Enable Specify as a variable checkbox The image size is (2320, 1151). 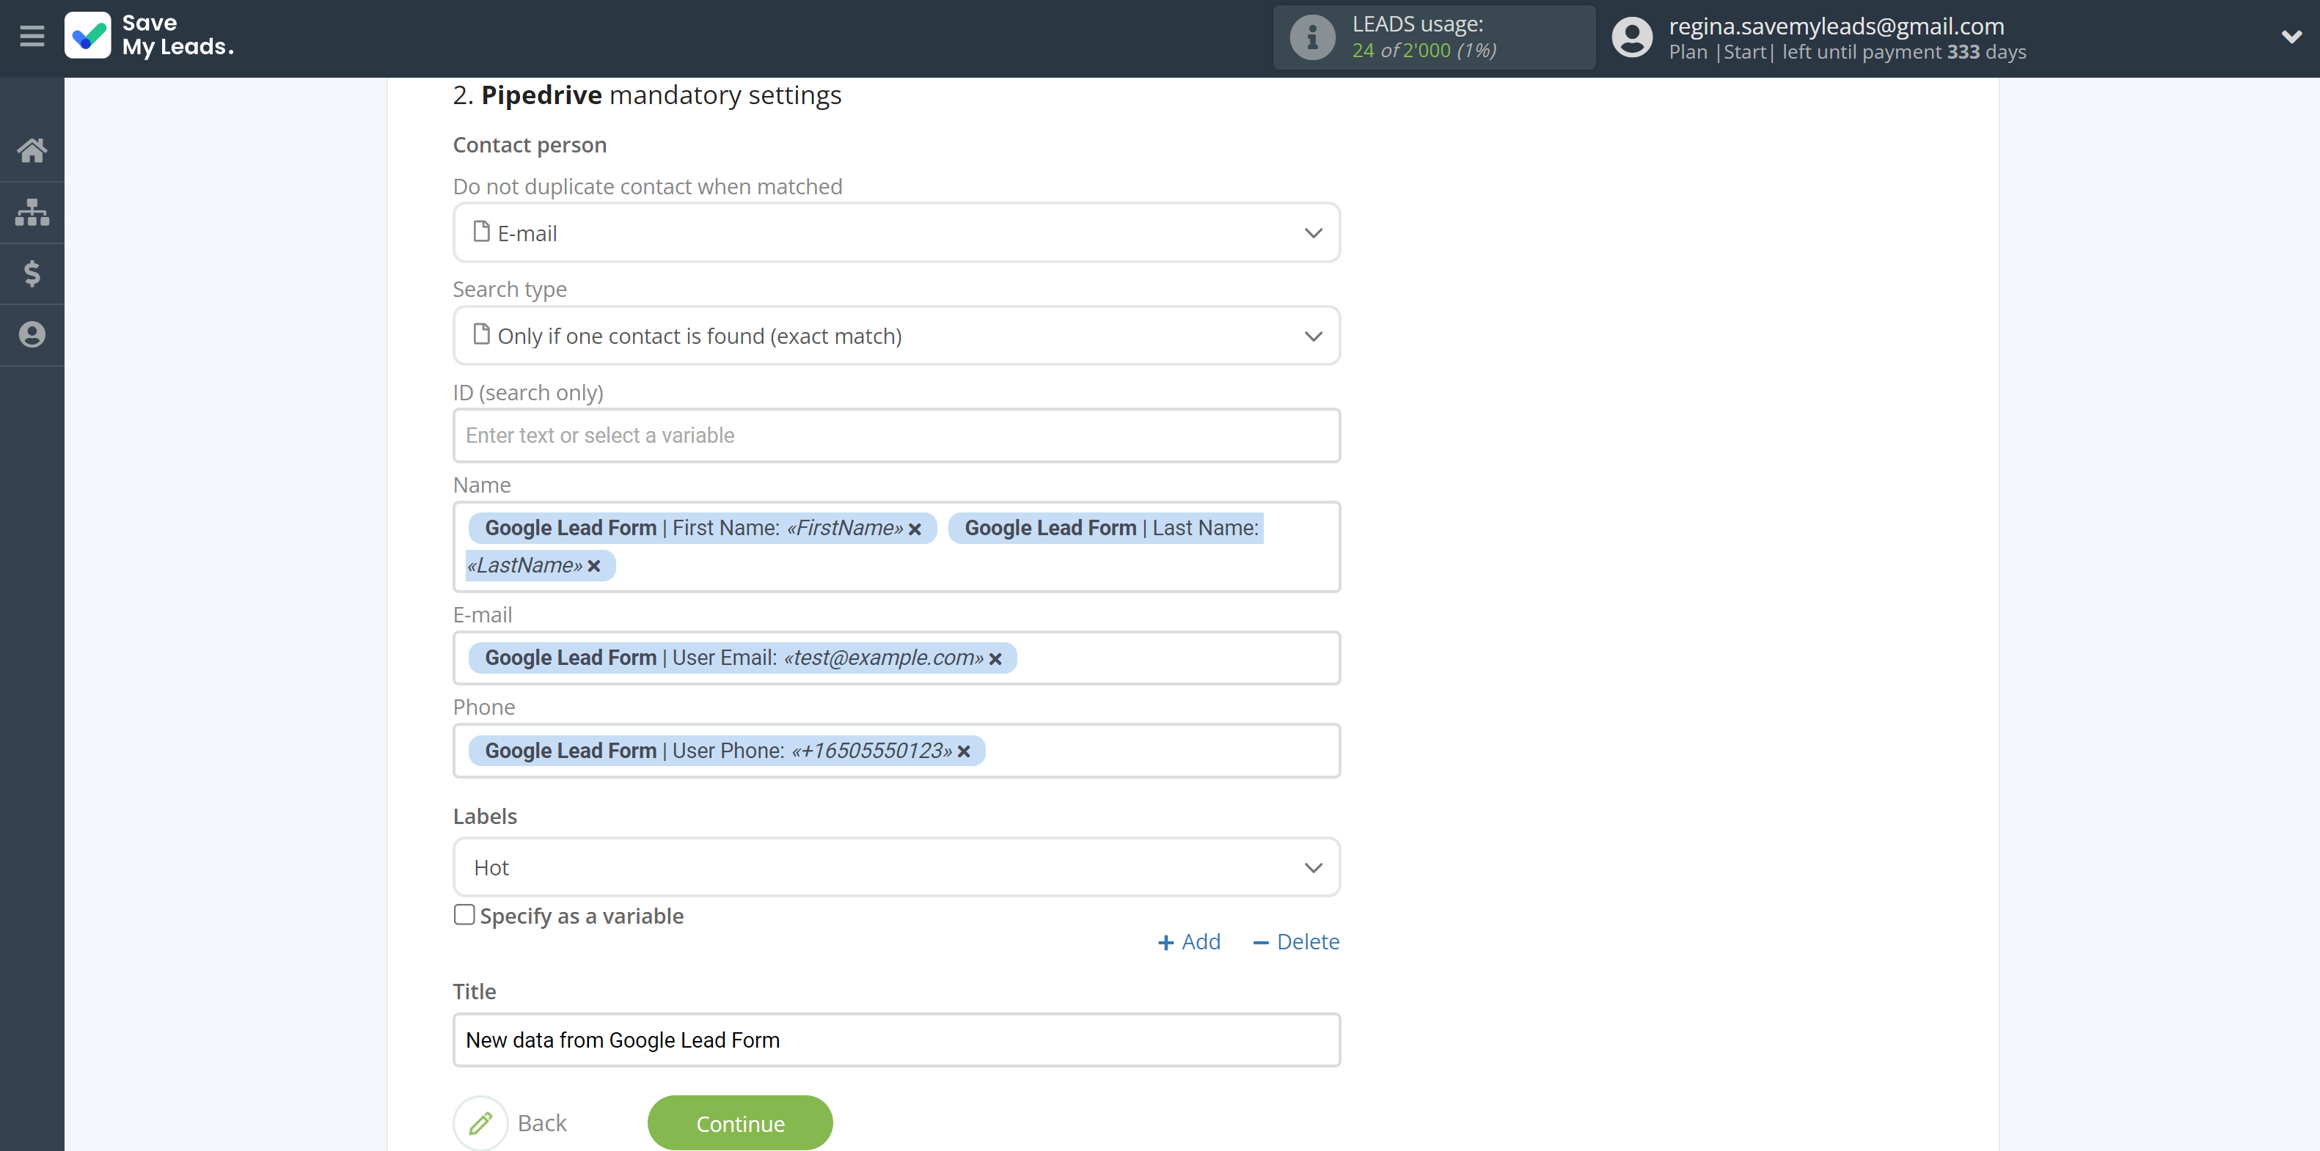(x=464, y=914)
